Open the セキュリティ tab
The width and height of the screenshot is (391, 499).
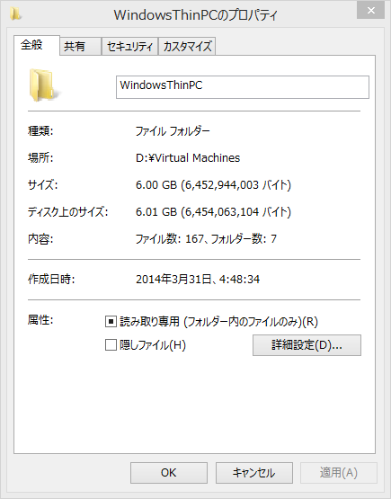(129, 47)
